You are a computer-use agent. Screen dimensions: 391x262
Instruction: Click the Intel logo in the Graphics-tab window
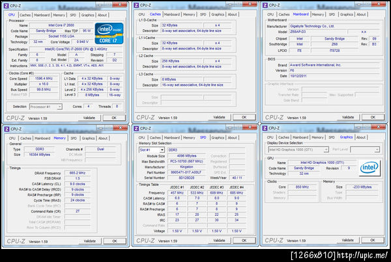369,168
